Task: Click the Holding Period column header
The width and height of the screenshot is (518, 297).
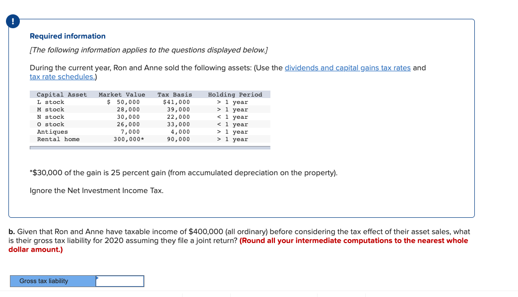Action: point(235,95)
